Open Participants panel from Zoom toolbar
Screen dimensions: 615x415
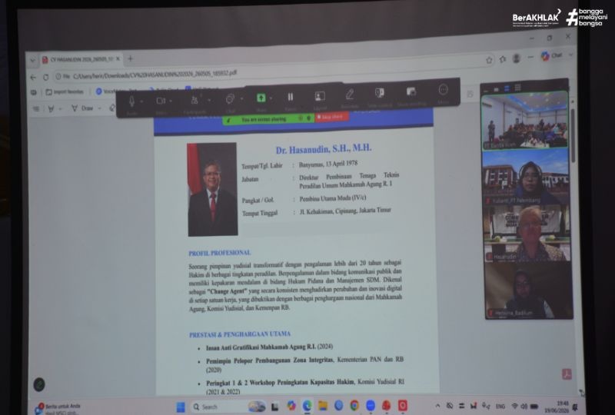[194, 101]
